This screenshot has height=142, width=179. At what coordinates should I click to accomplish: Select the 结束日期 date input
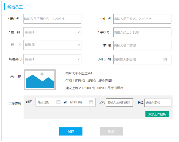point(78,102)
